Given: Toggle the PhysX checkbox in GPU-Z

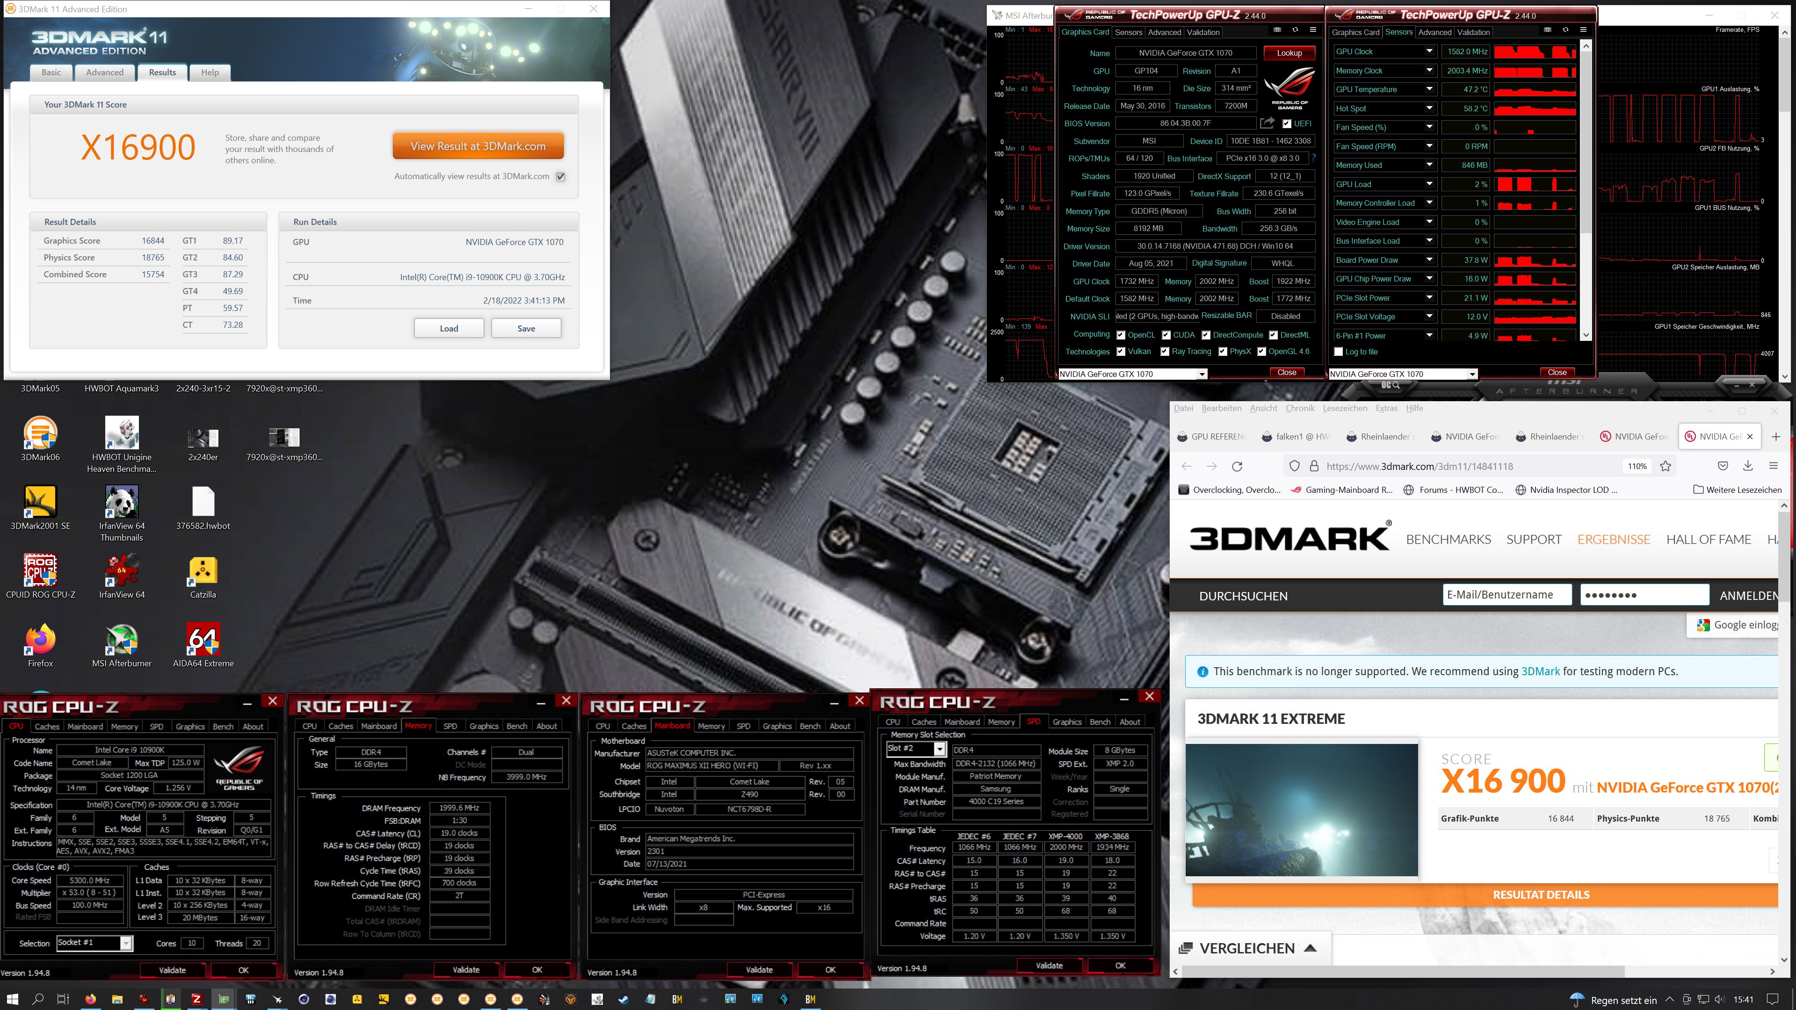Looking at the screenshot, I should (x=1222, y=351).
